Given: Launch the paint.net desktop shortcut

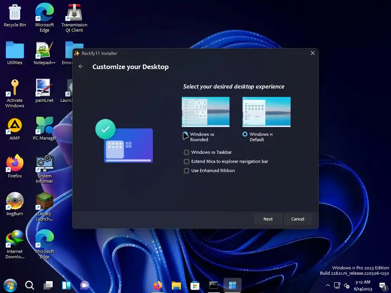Looking at the screenshot, I should (x=44, y=91).
